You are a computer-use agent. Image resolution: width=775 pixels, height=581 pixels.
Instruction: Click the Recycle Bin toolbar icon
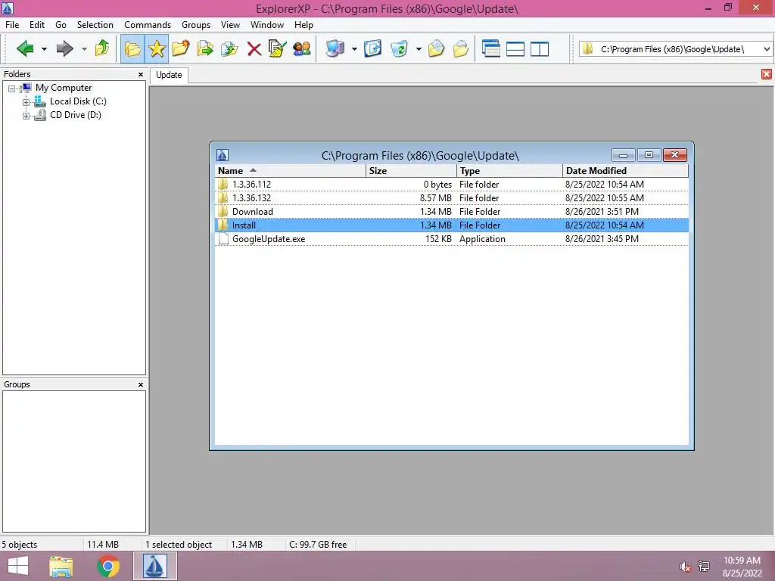[399, 48]
